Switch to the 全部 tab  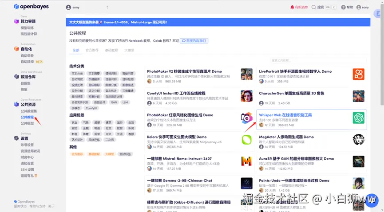pos(76,50)
